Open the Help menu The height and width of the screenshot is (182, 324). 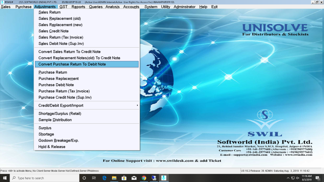(x=203, y=7)
